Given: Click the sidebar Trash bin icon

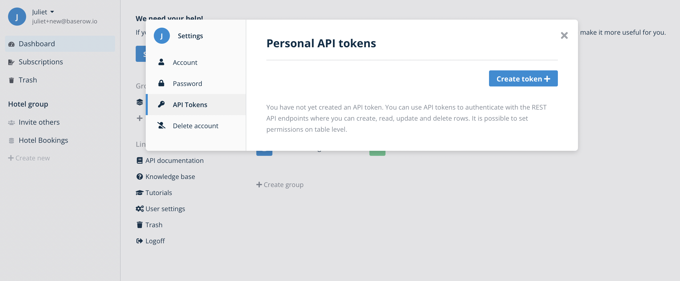Looking at the screenshot, I should pos(11,80).
